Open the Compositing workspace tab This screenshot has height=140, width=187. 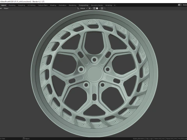tap(83, 5)
